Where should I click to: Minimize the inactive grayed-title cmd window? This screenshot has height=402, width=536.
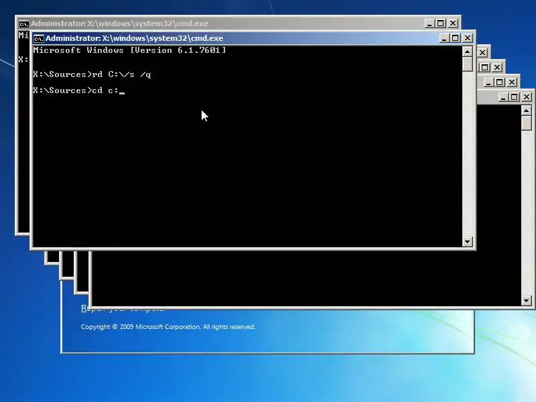[x=429, y=23]
